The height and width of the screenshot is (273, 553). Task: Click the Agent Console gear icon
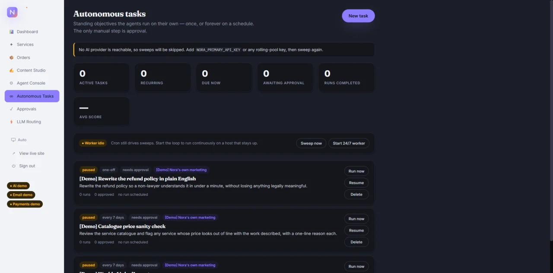coord(11,83)
